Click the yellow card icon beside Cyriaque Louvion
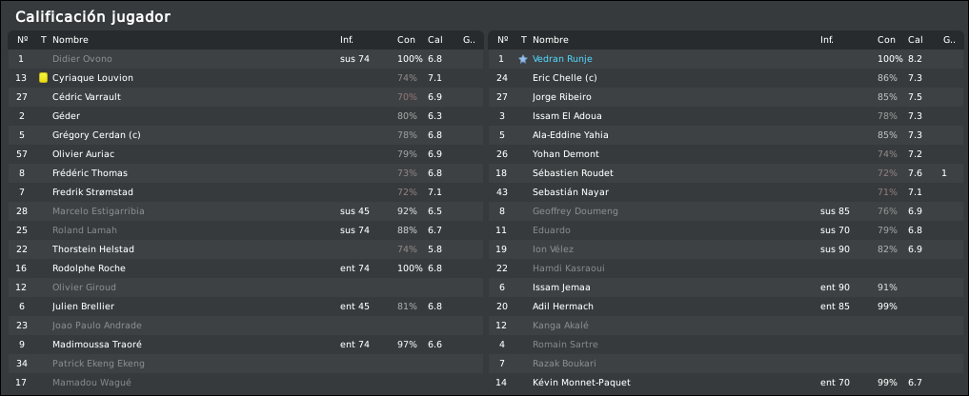The width and height of the screenshot is (969, 396). pyautogui.click(x=43, y=78)
